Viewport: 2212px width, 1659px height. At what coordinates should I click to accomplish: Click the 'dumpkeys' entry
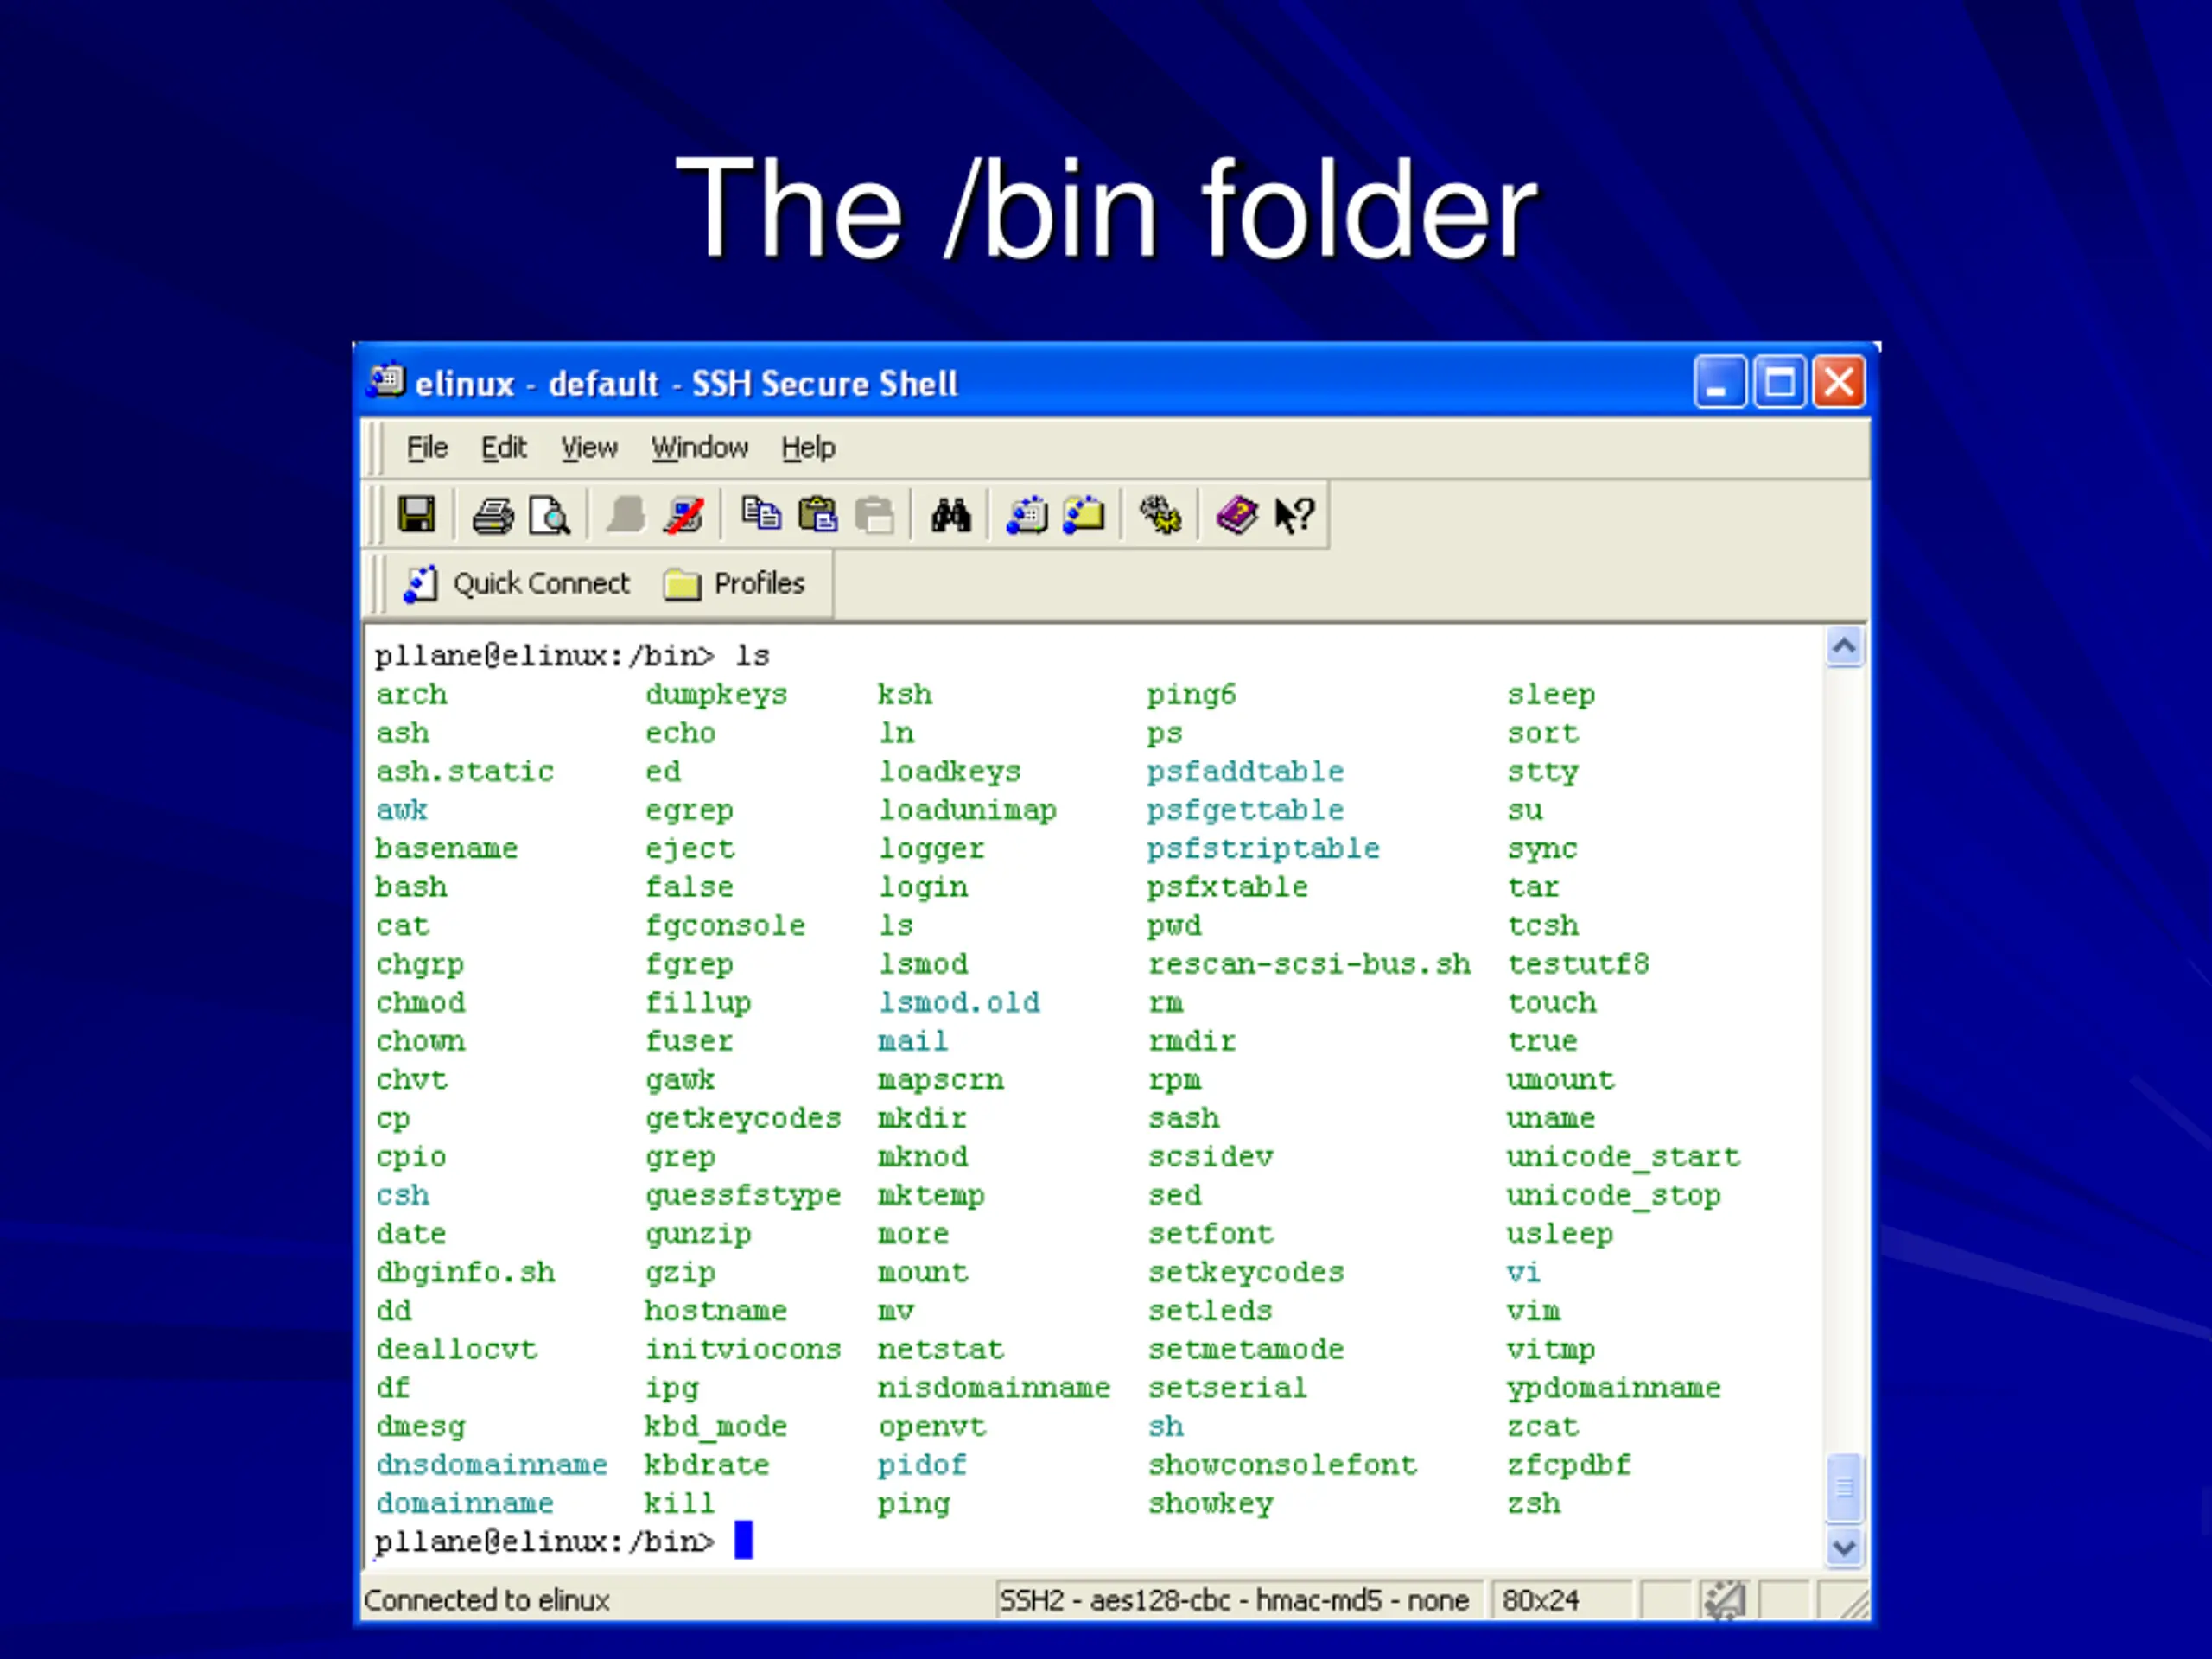(x=716, y=694)
